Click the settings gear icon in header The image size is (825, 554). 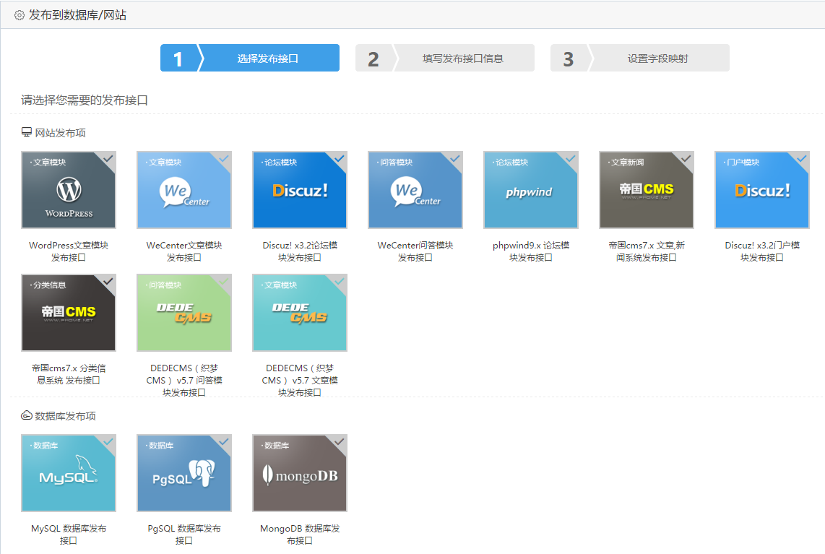point(19,15)
